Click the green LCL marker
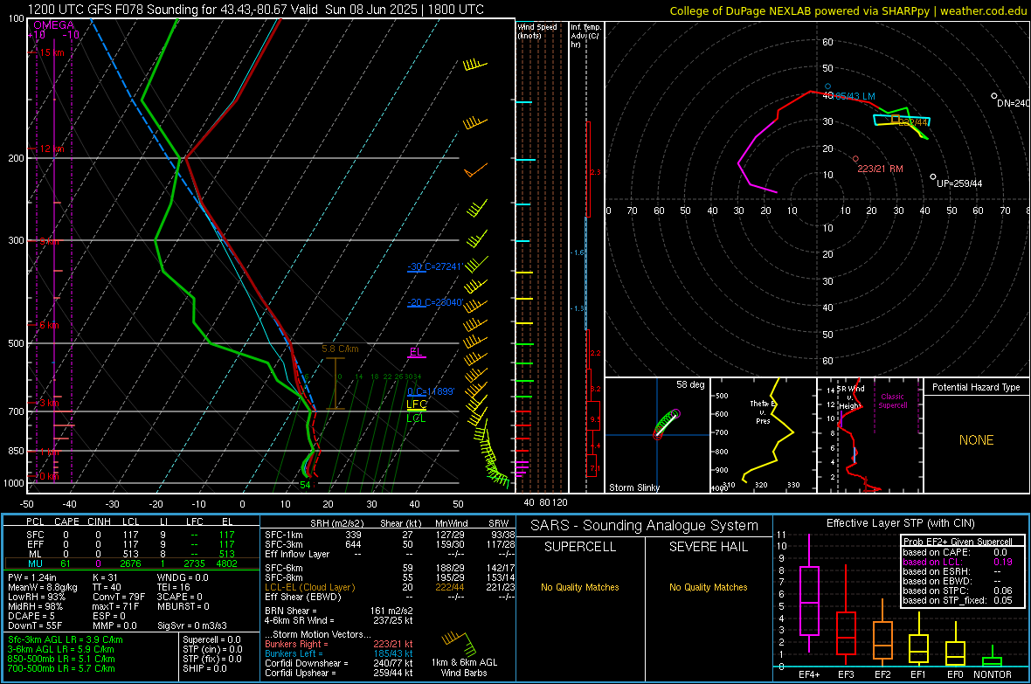 (x=416, y=418)
